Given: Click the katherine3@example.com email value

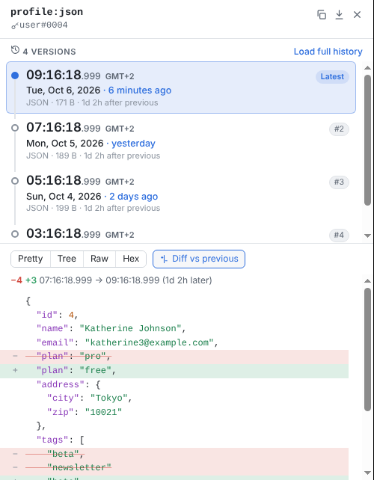Looking at the screenshot, I should [x=149, y=342].
